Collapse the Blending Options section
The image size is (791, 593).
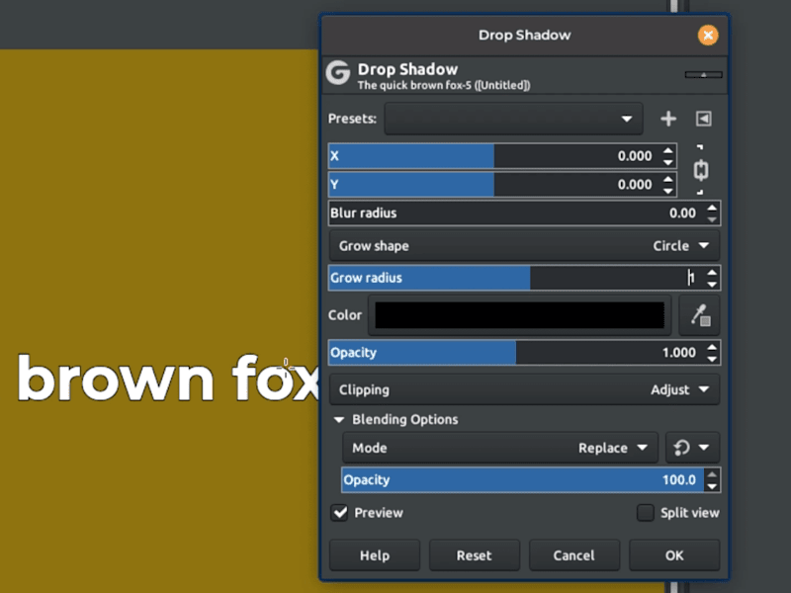339,419
